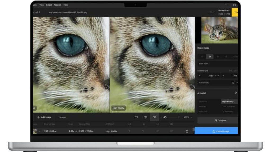Open the View menu

[x=42, y=5]
